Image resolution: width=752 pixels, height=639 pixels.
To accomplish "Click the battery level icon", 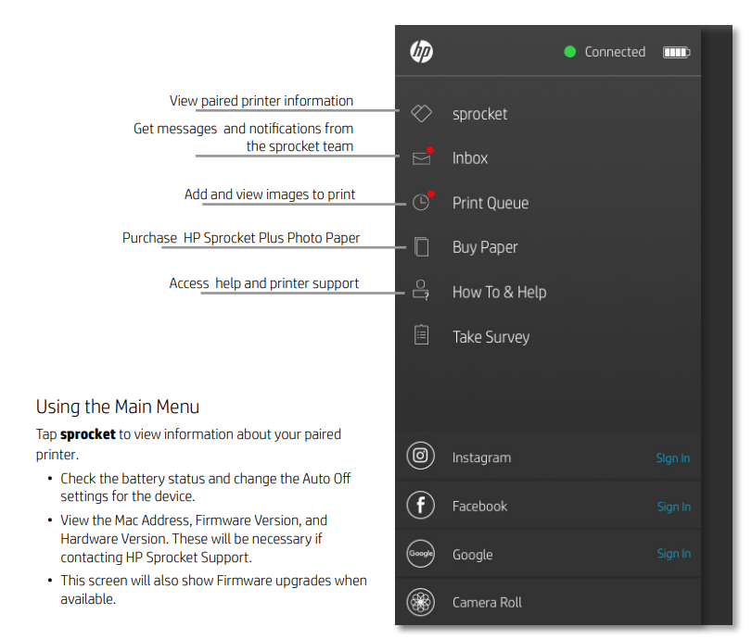I will [676, 52].
